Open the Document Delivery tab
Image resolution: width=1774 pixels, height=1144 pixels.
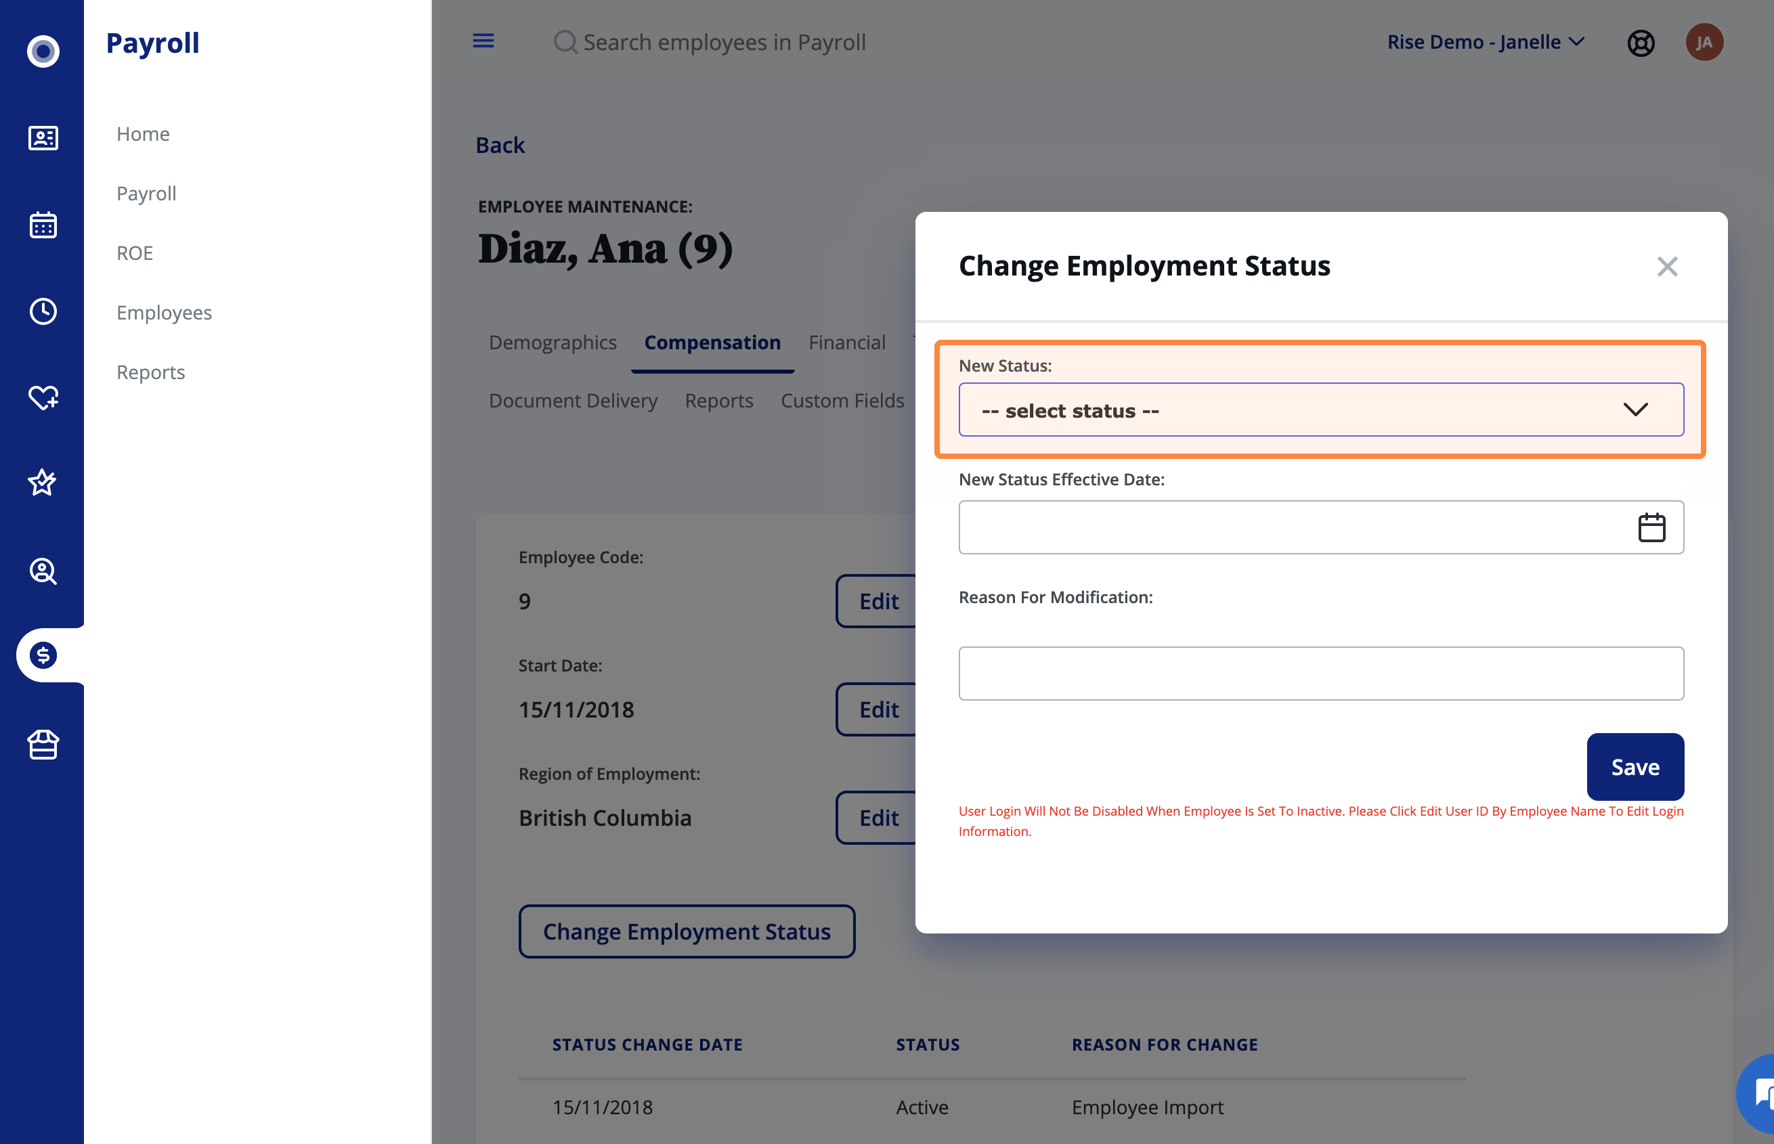573,401
